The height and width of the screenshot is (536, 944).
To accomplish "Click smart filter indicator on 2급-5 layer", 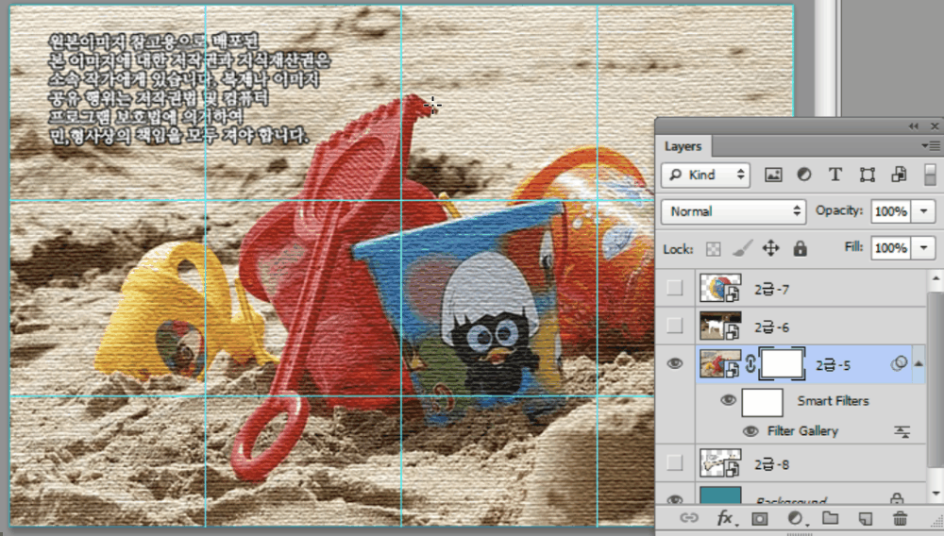I will [x=899, y=363].
